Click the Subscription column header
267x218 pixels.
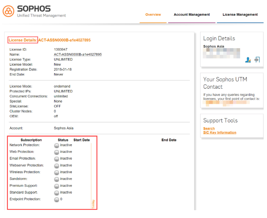pos(31,140)
